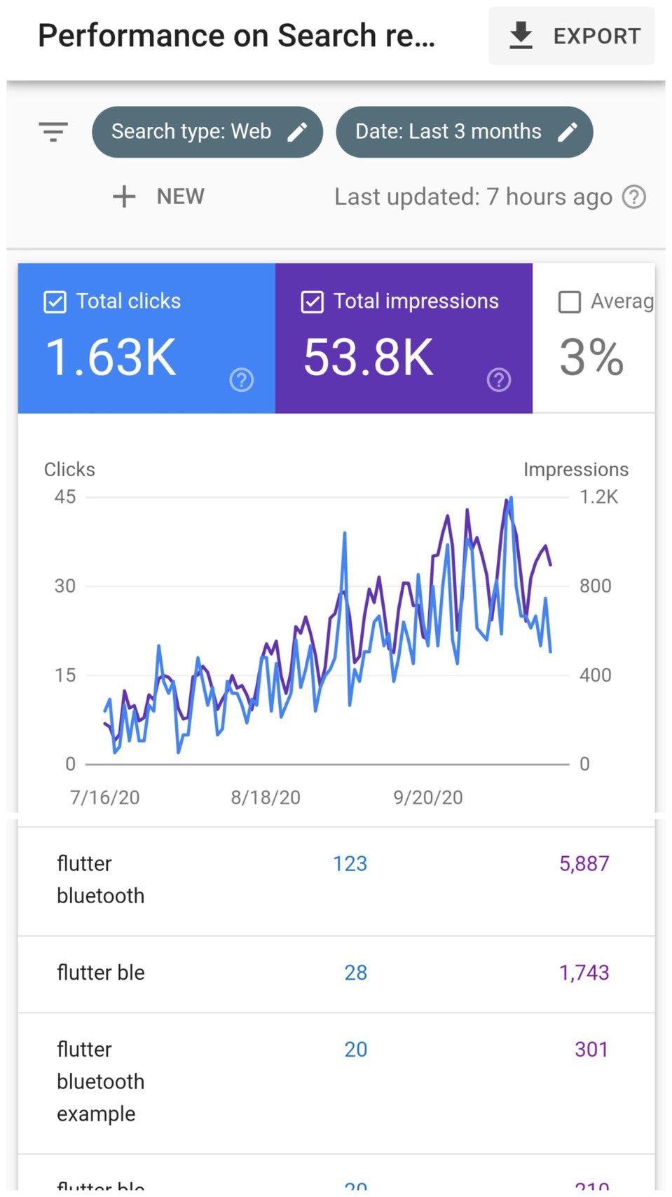Open the Date: Last 3 months filter

448,132
